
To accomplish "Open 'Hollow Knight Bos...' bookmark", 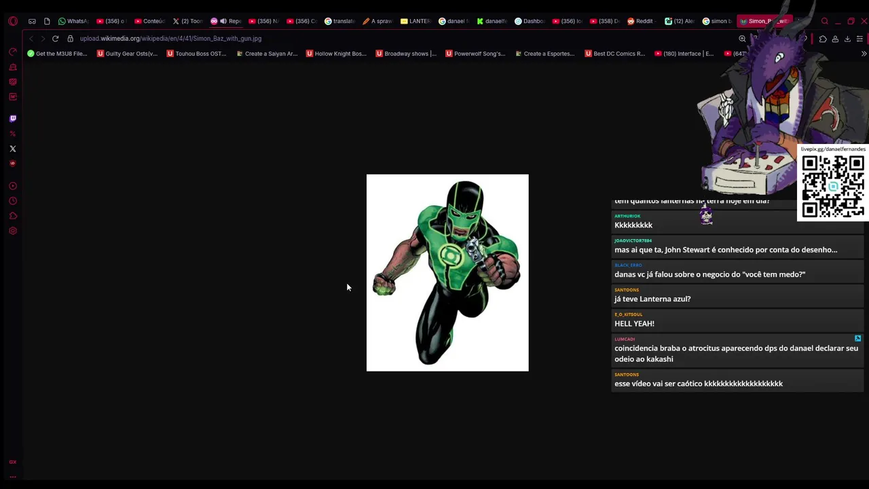I will click(x=336, y=54).
